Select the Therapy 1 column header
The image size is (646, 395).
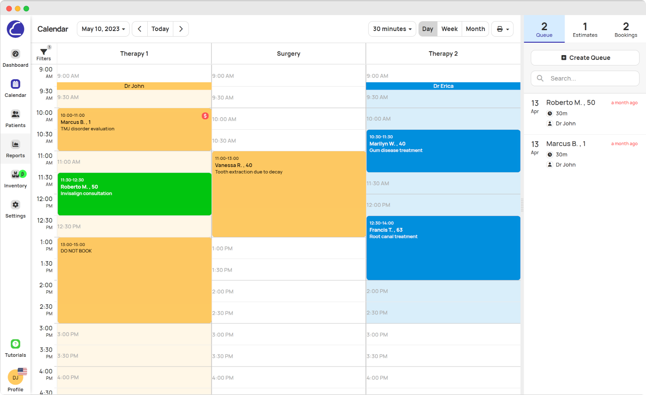pos(134,54)
